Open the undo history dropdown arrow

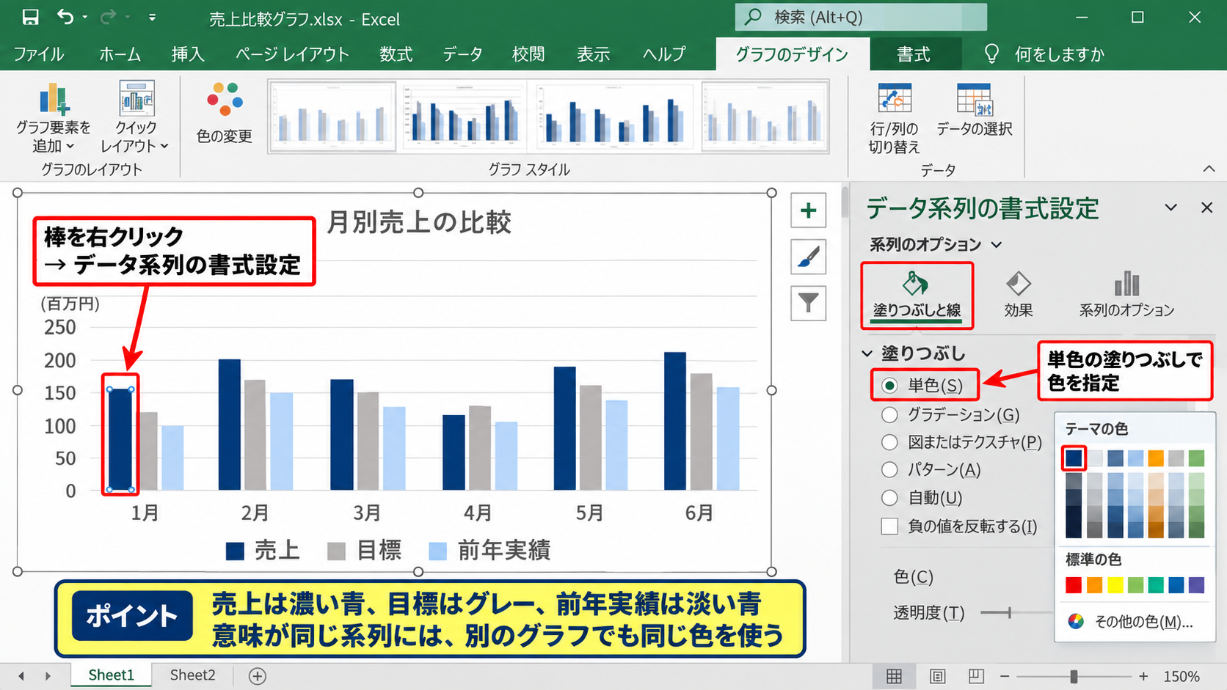coord(85,17)
